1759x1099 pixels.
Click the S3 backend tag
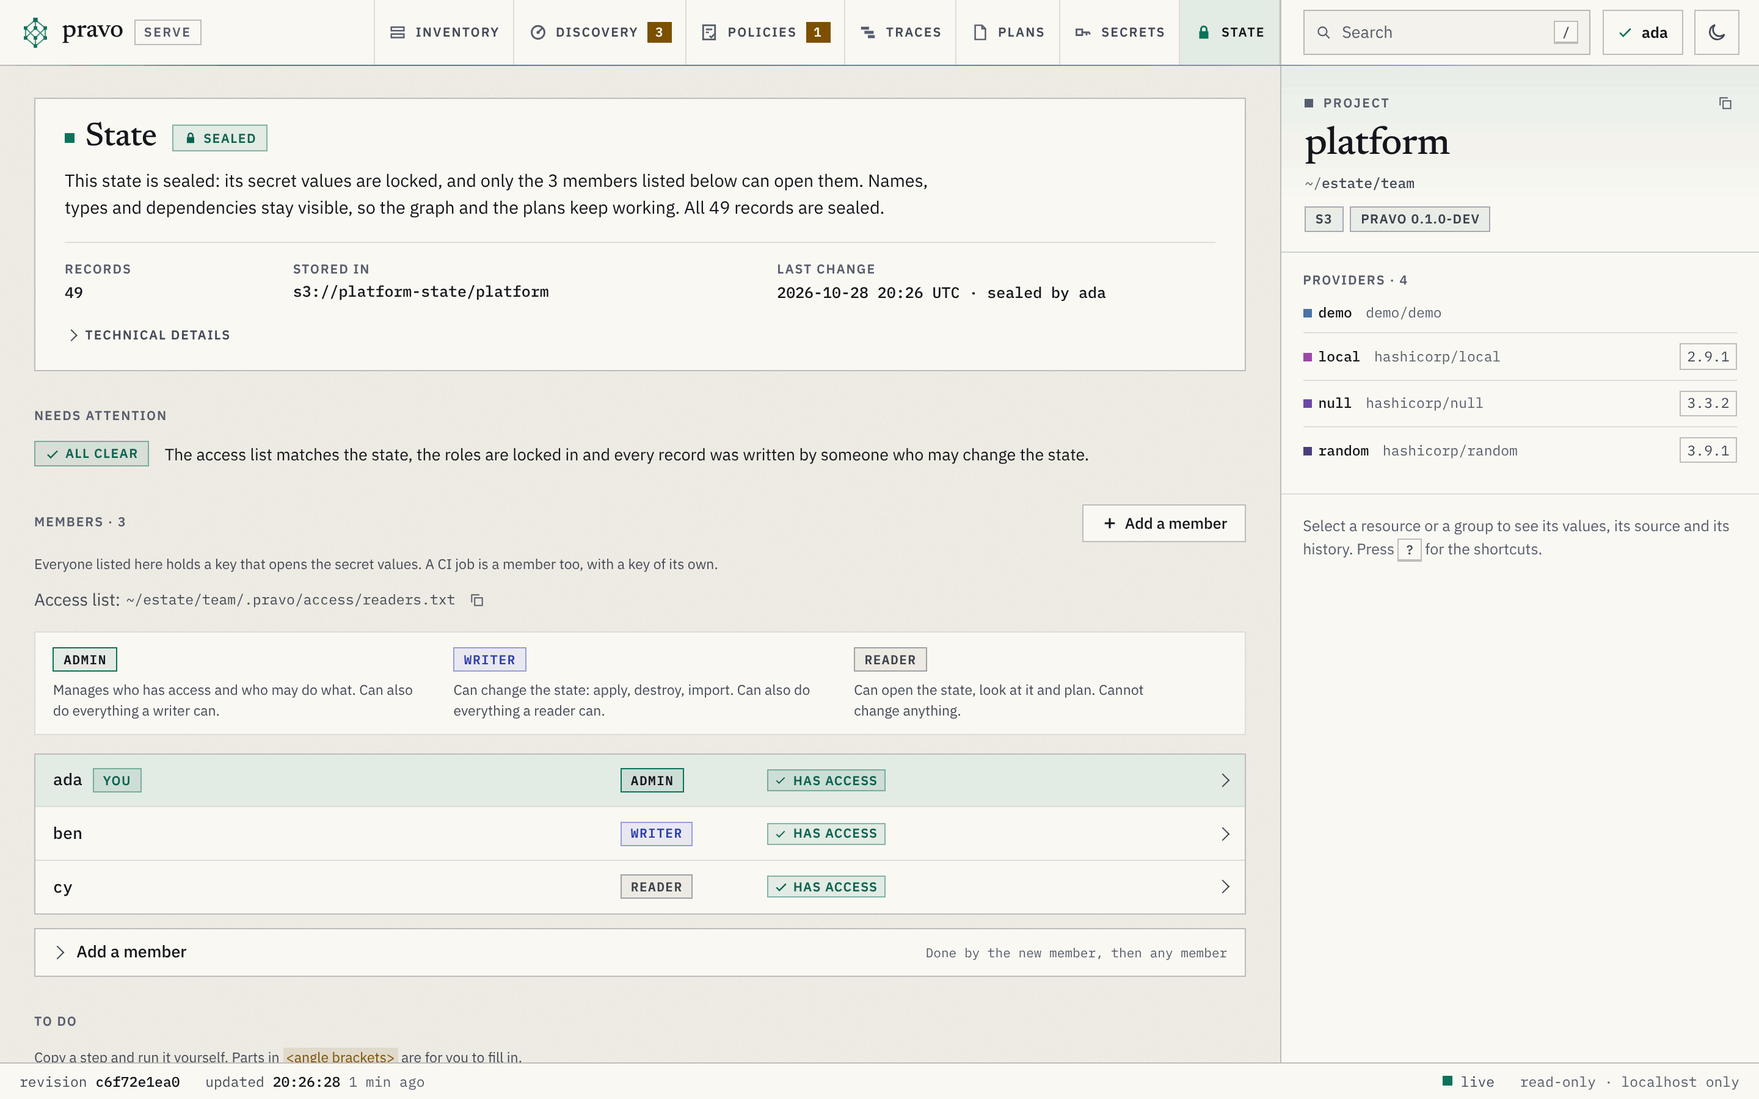click(1324, 219)
